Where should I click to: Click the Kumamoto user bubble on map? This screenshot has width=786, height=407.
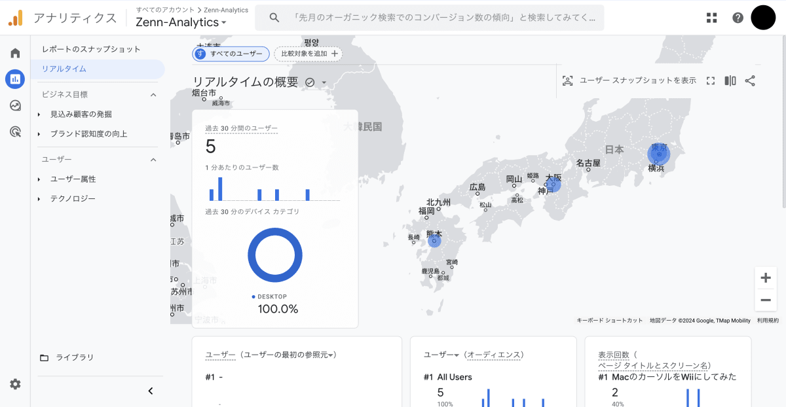pos(435,240)
